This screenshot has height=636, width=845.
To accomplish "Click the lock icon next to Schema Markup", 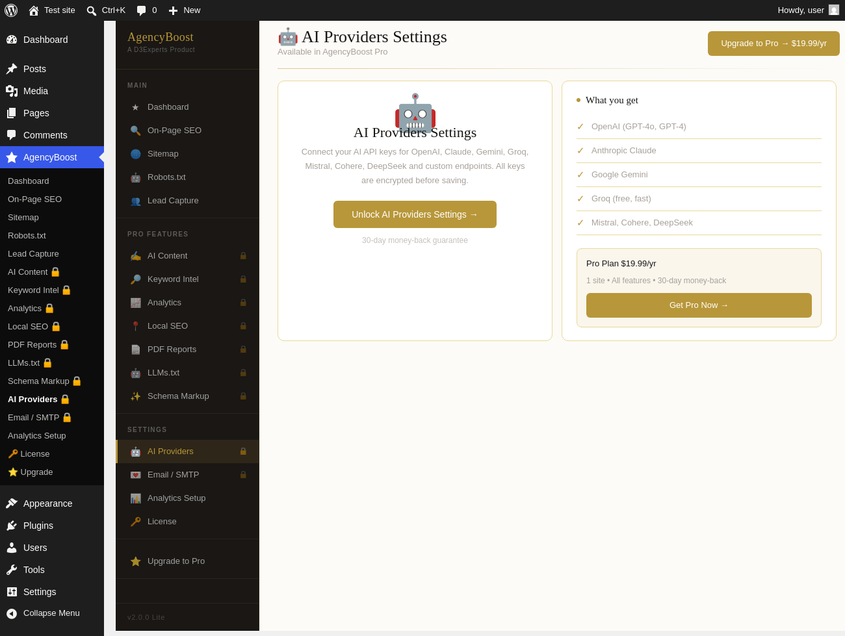I will 243,396.
